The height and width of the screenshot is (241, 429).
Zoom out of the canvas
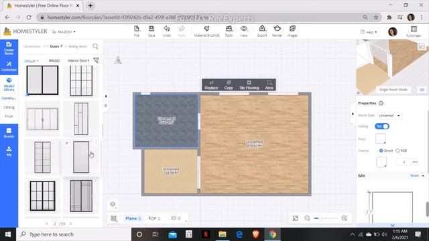coord(307,218)
